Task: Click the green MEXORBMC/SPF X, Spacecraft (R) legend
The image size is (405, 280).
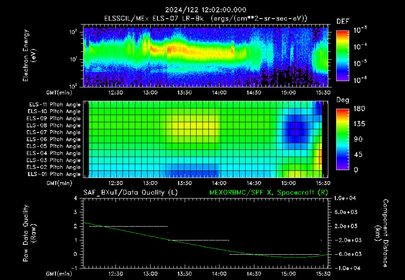Action: point(269,193)
